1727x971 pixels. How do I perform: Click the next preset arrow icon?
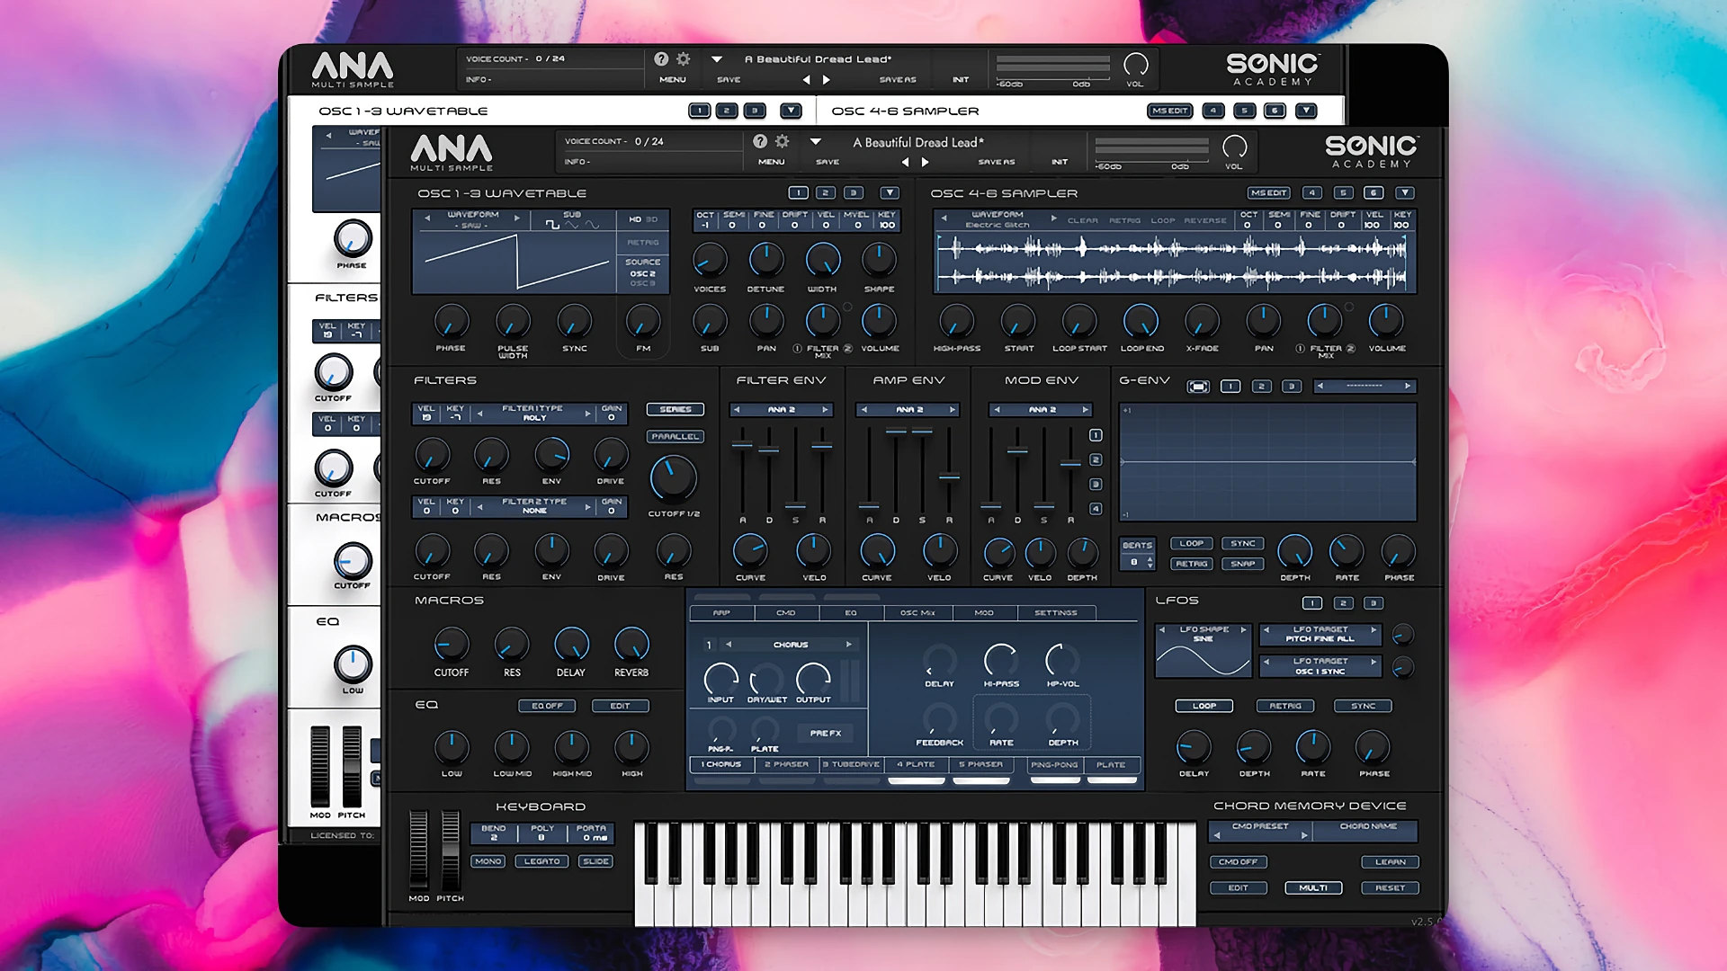(926, 162)
